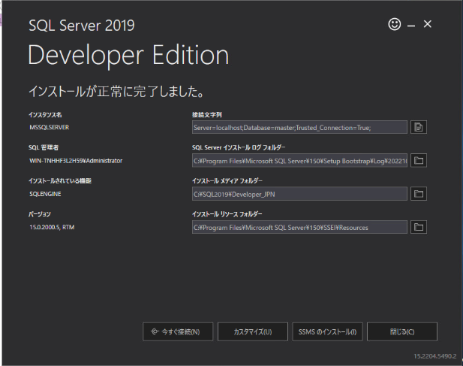Click the SQL 管理者 label
This screenshot has height=366, width=463.
(44, 147)
